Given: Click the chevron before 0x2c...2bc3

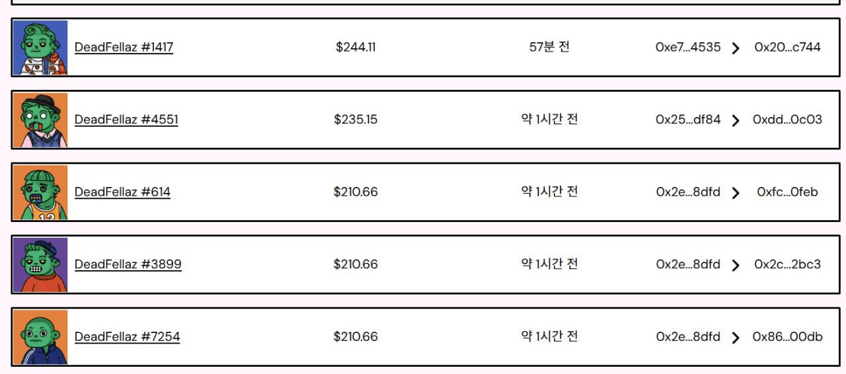Looking at the screenshot, I should point(736,265).
